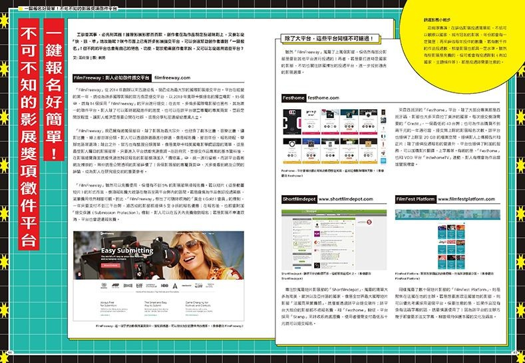
Task: Open the www.shortfilmdepot.com link
Action: pos(345,199)
